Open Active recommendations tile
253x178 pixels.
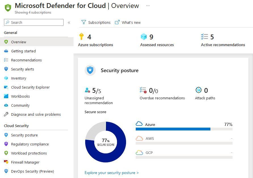click(x=223, y=40)
